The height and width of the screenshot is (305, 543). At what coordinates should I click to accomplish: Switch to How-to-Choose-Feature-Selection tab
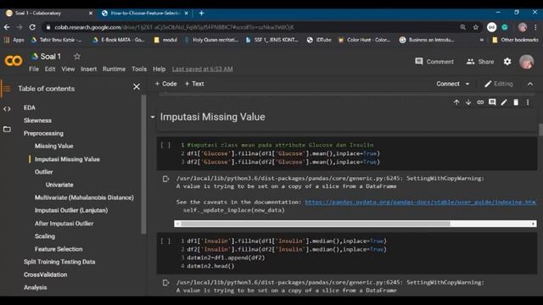coord(145,14)
